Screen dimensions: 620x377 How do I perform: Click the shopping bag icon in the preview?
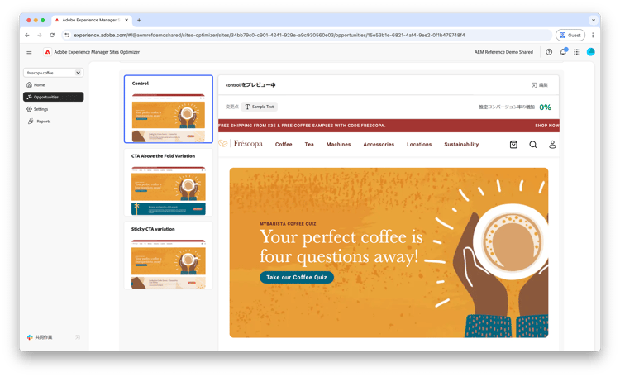513,145
